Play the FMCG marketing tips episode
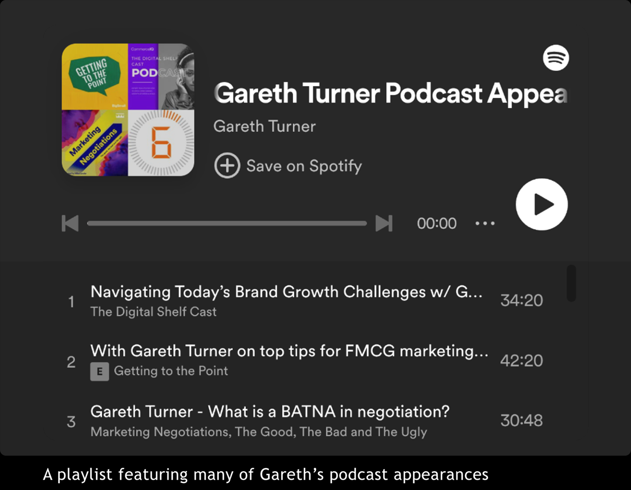The width and height of the screenshot is (631, 490). point(289,351)
